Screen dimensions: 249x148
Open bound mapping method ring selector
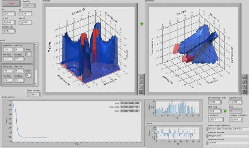tap(207, 129)
